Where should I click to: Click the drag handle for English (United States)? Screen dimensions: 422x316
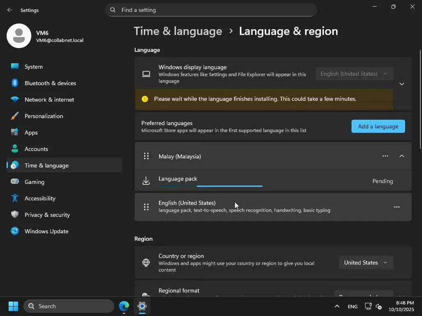click(146, 207)
